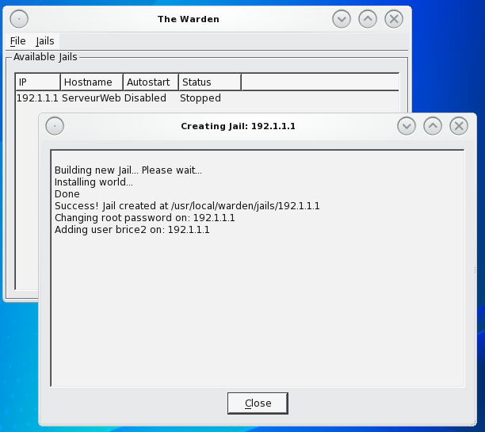Image resolution: width=485 pixels, height=432 pixels.
Task: Click the 'Success! Jail created at' log line
Action: (187, 206)
